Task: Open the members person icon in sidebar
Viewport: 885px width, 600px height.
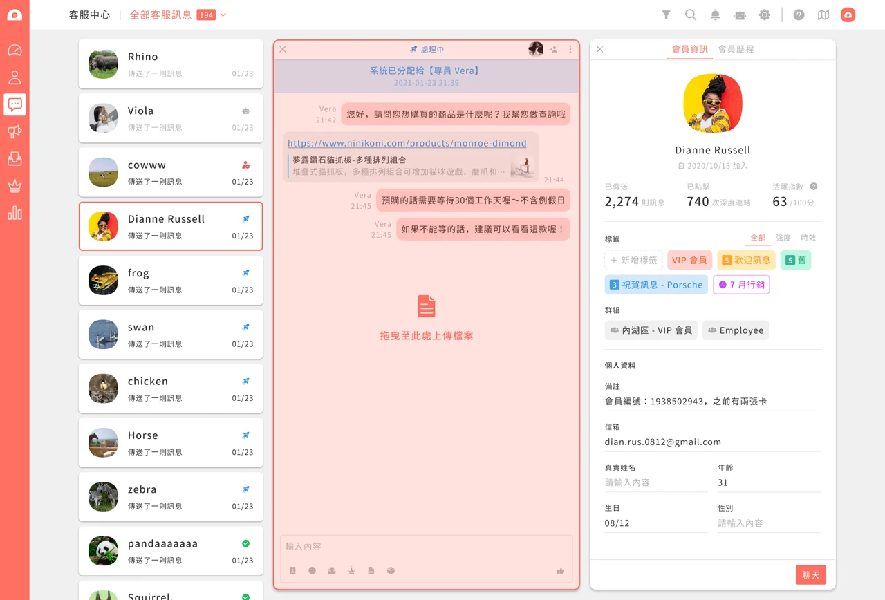Action: click(15, 77)
